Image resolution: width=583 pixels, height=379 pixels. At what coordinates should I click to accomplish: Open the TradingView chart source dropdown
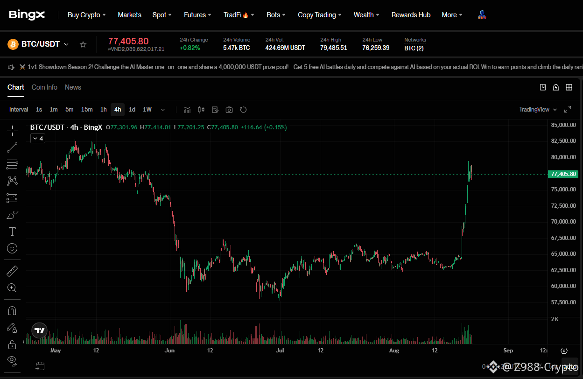(538, 110)
